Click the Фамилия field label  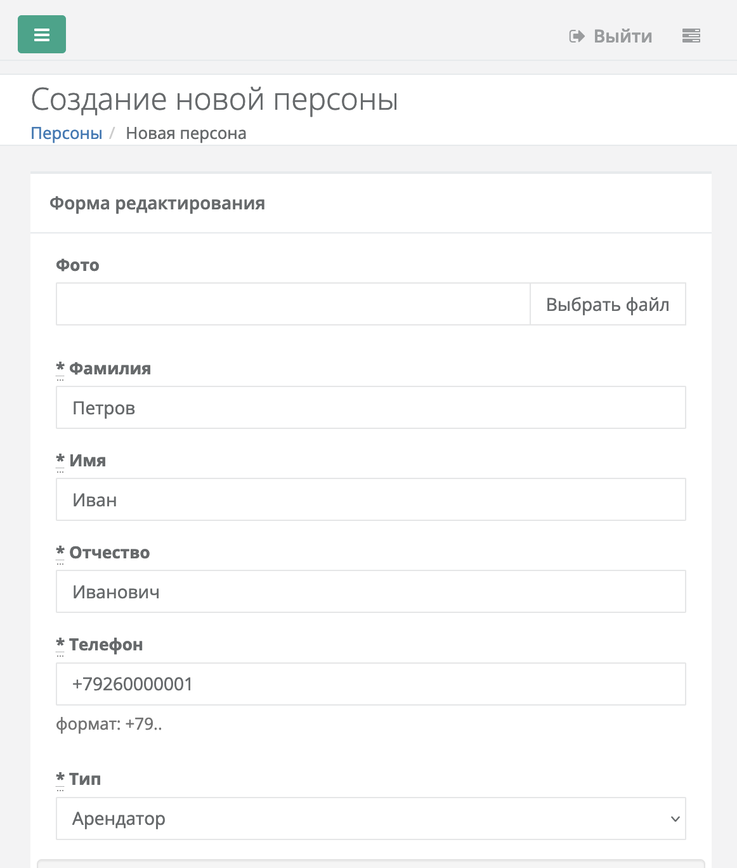[x=110, y=369]
